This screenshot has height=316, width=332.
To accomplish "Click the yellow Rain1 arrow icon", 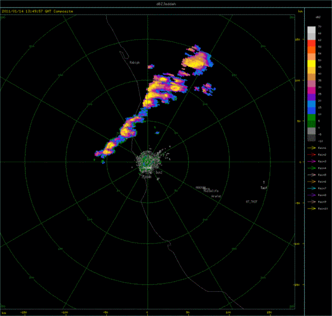I will (x=311, y=148).
